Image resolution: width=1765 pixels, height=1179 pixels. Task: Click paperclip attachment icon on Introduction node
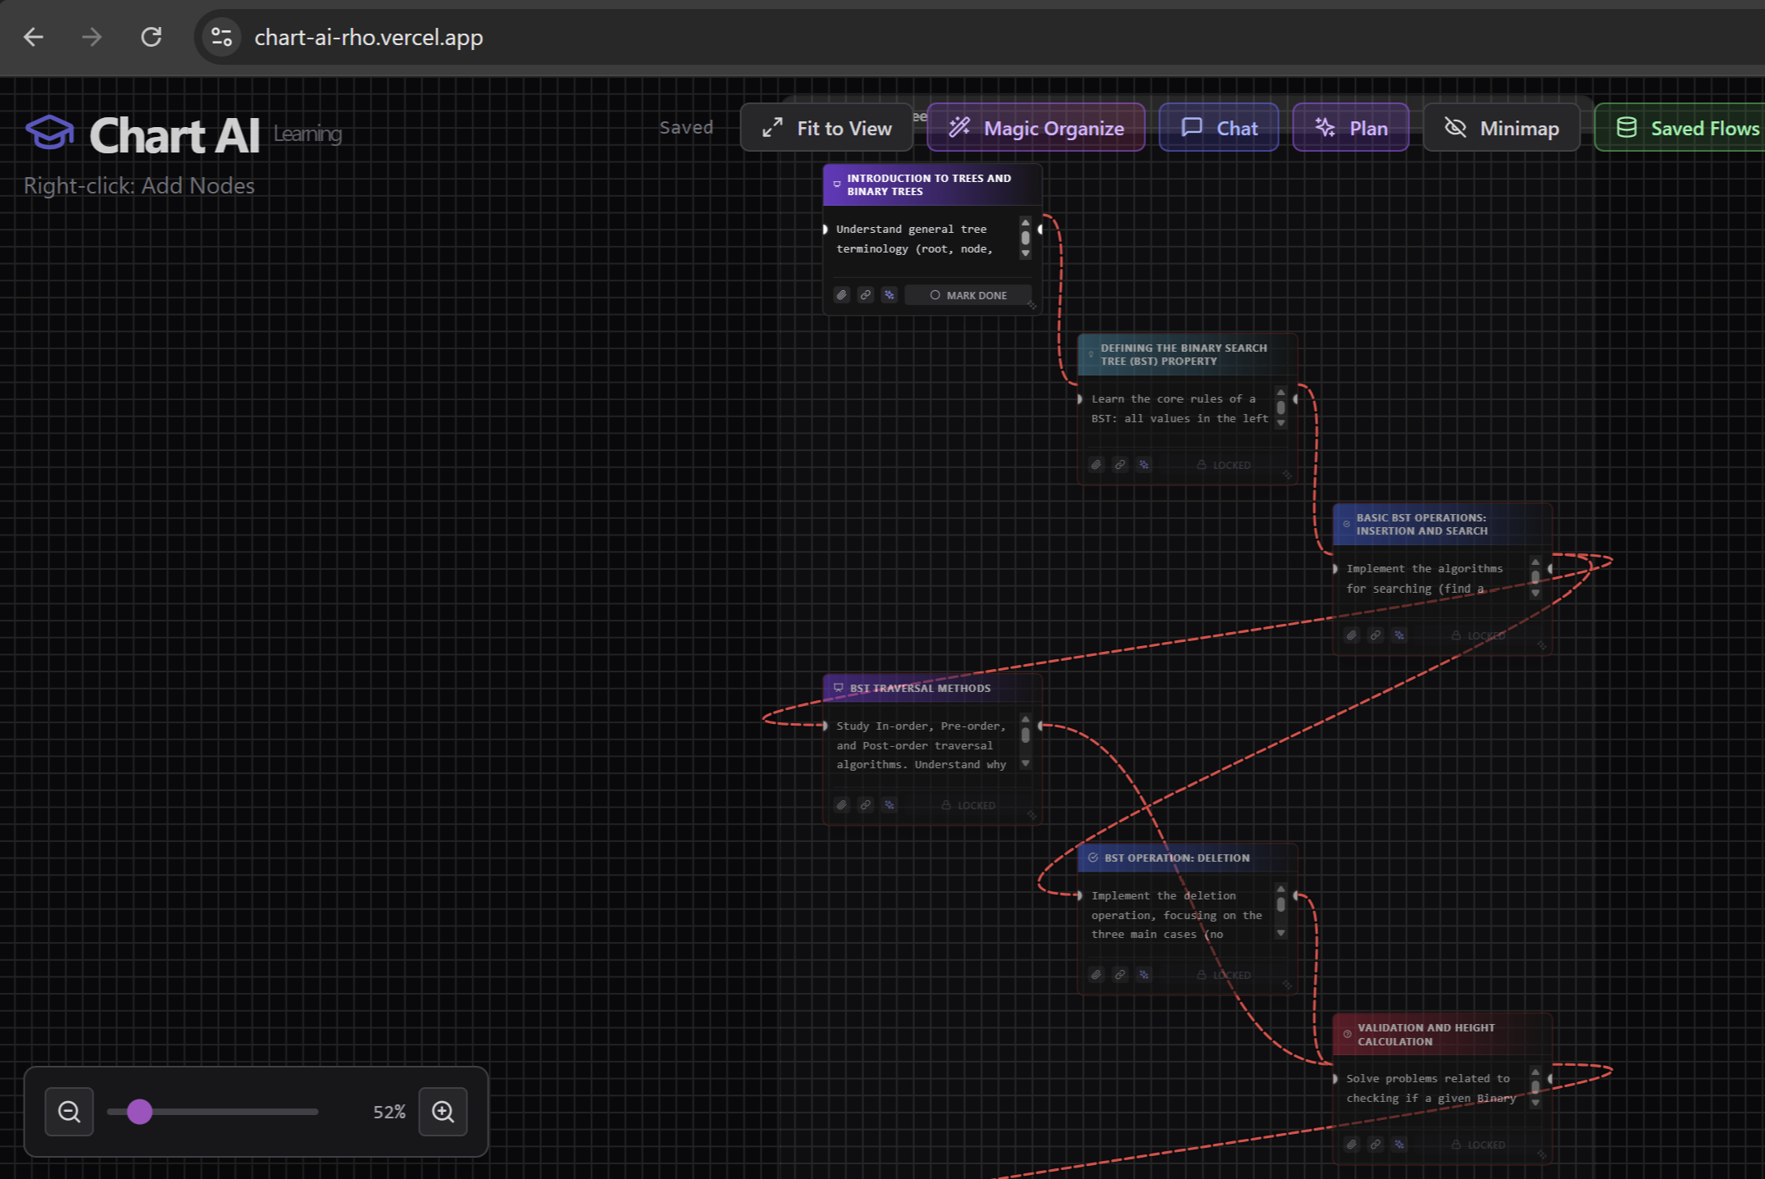click(x=842, y=295)
